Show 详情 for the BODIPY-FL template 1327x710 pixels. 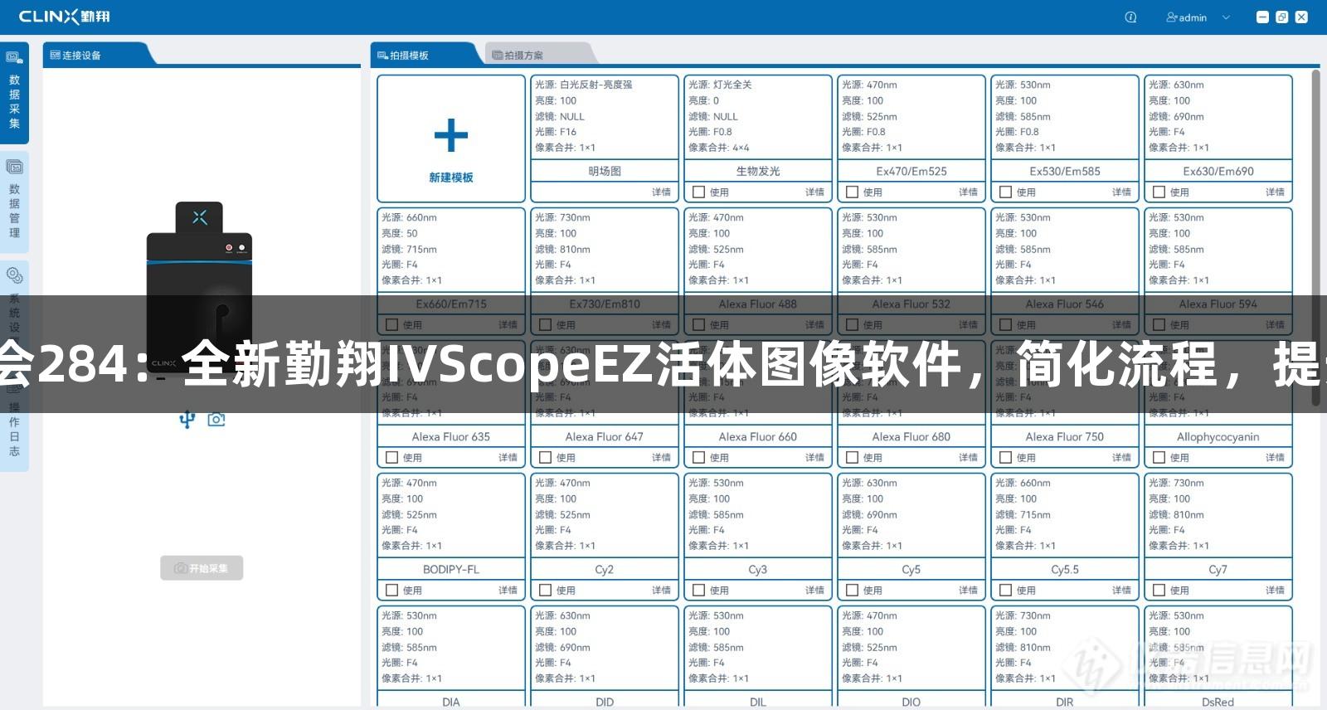click(508, 591)
